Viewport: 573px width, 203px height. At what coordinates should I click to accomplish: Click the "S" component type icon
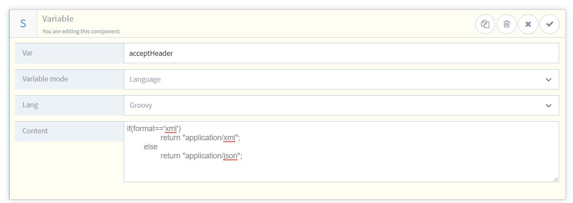(23, 24)
